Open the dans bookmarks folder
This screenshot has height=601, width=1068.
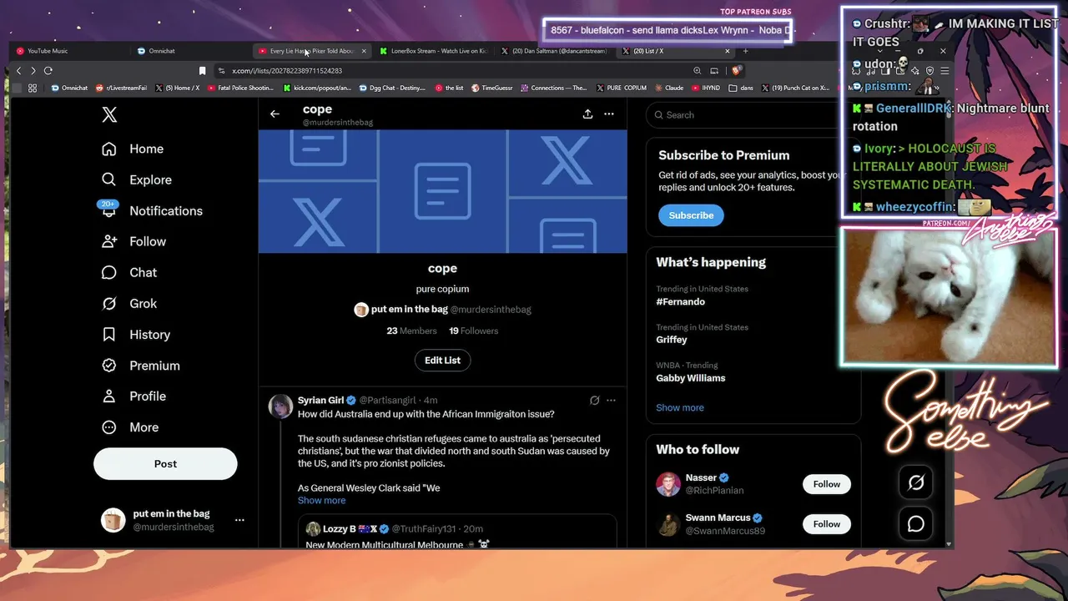(741, 88)
